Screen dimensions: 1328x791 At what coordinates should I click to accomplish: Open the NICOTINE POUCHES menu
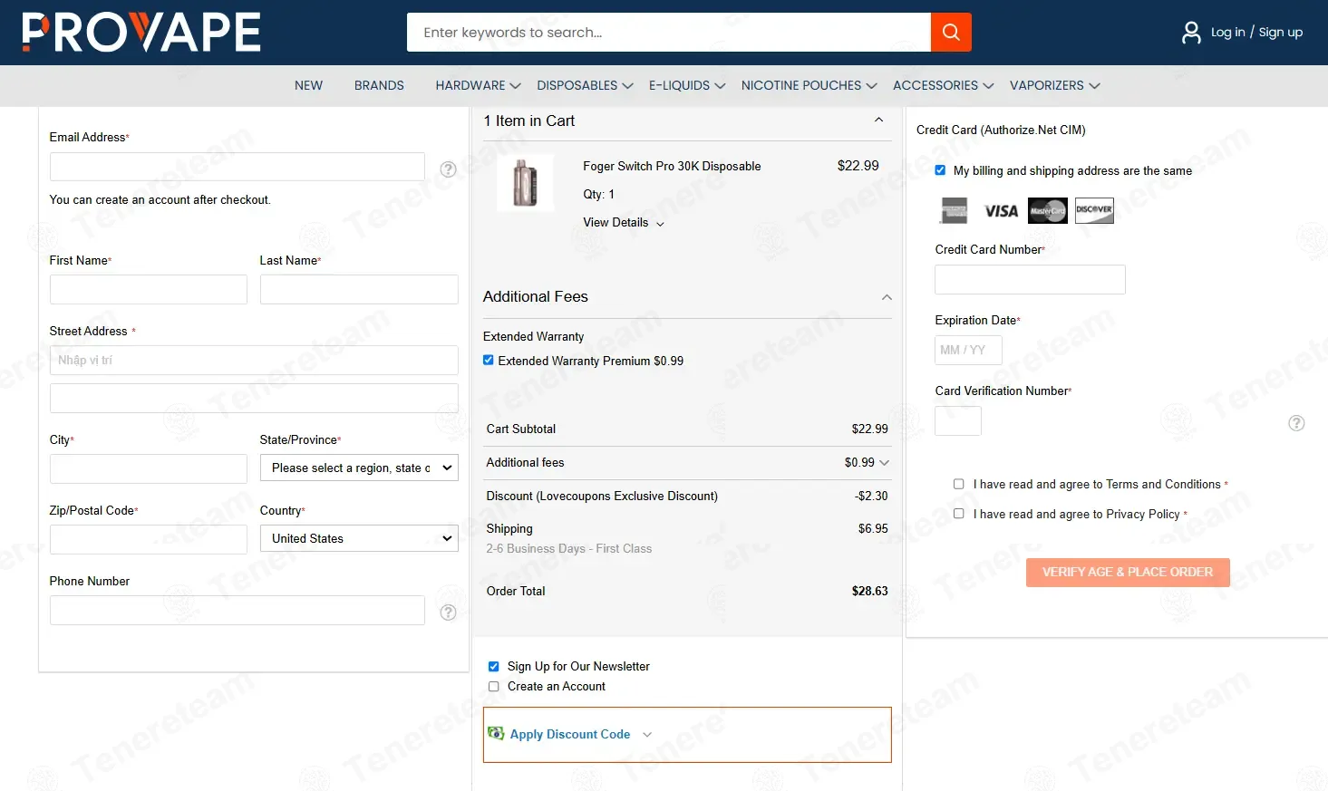coord(809,85)
